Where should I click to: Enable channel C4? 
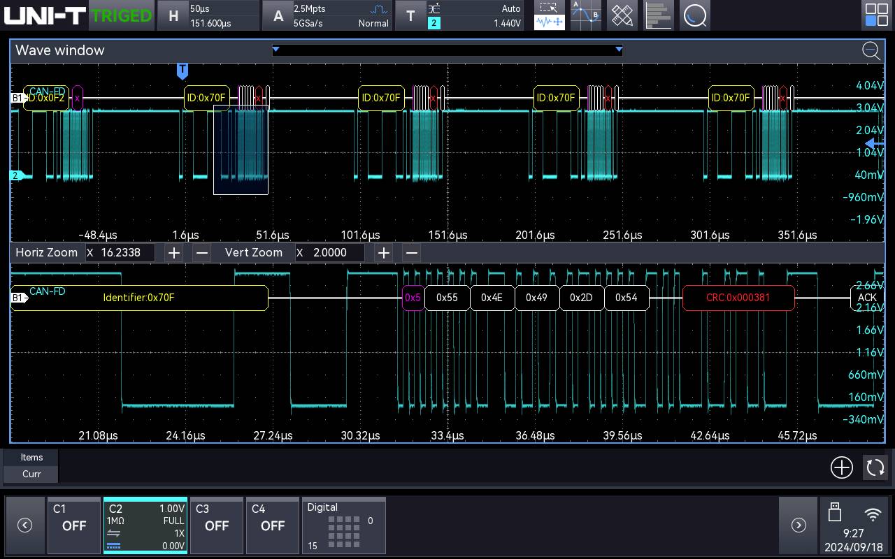point(273,525)
